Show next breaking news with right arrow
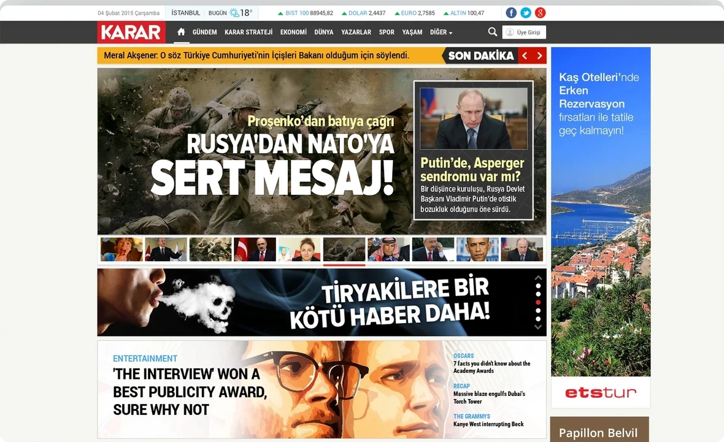The image size is (724, 442). pos(539,56)
